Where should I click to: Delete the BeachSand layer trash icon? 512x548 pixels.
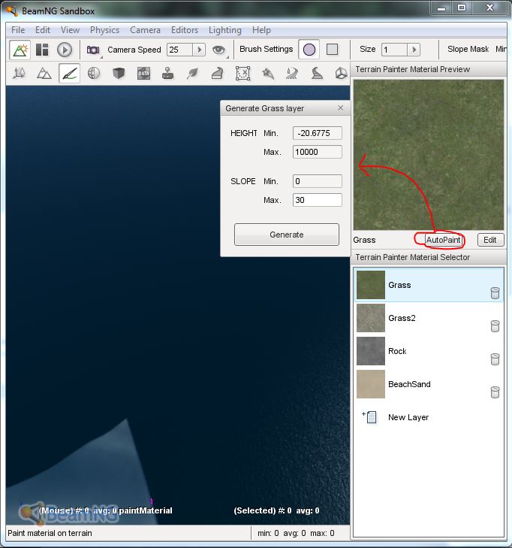pyautogui.click(x=495, y=392)
